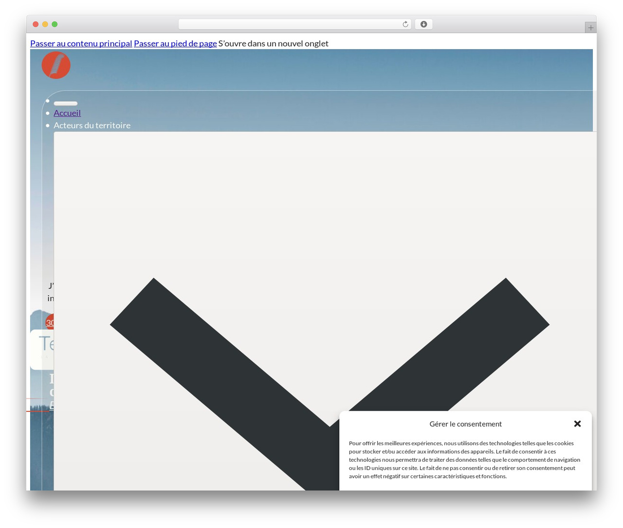This screenshot has width=623, height=528.
Task: Follow the Passer au pied de page link
Action: tap(175, 43)
